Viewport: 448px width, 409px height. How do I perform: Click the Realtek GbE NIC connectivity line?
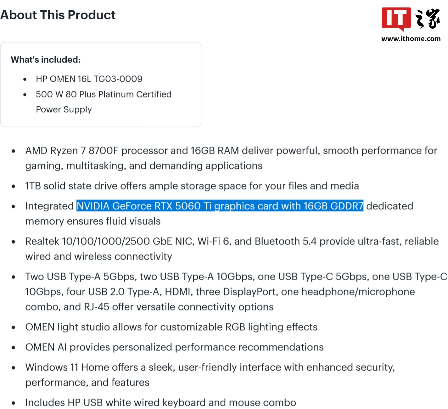tap(232, 241)
